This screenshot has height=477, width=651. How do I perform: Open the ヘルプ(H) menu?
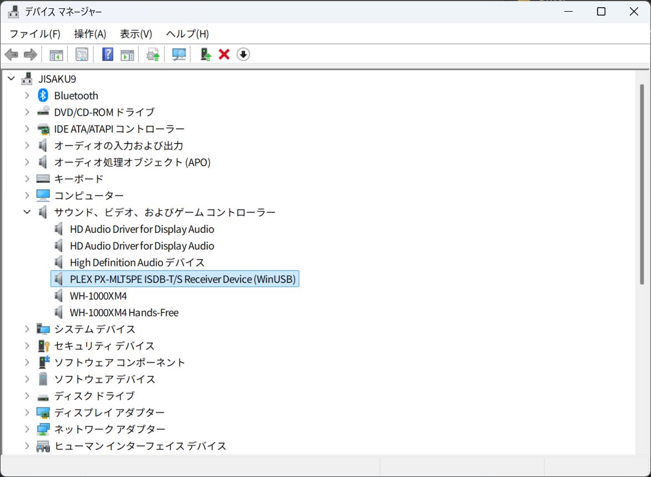[x=188, y=33]
